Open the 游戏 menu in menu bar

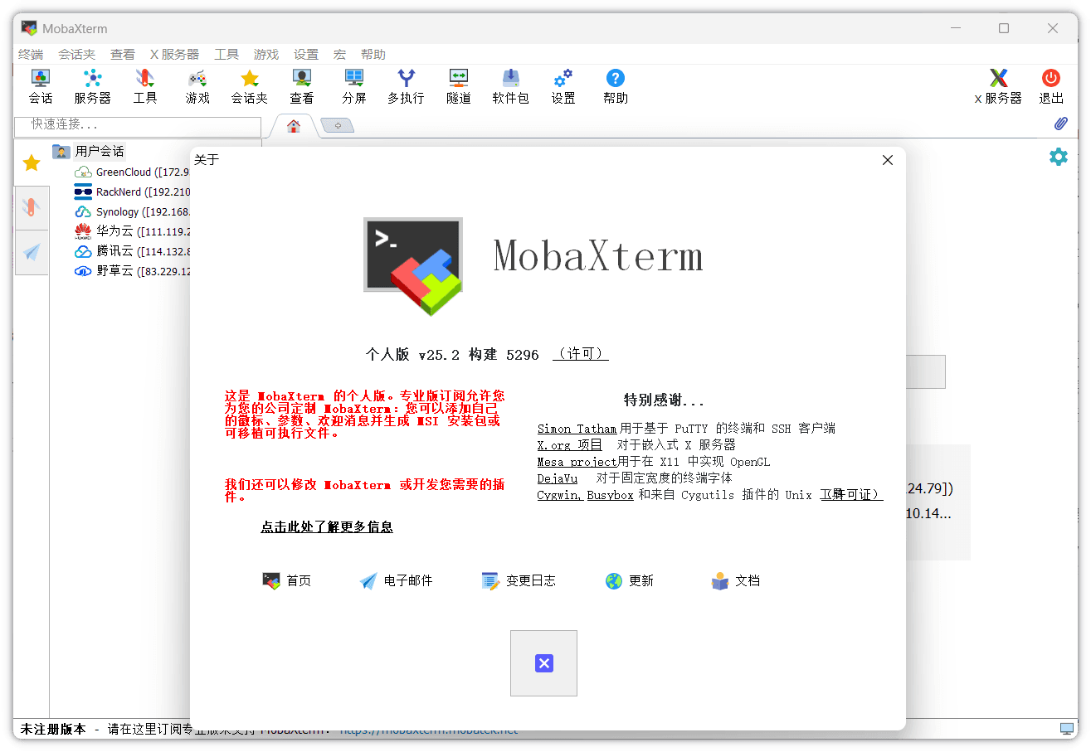[266, 54]
